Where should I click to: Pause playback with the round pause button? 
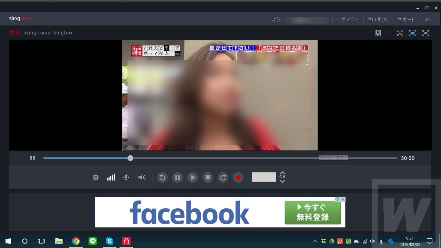[177, 177]
